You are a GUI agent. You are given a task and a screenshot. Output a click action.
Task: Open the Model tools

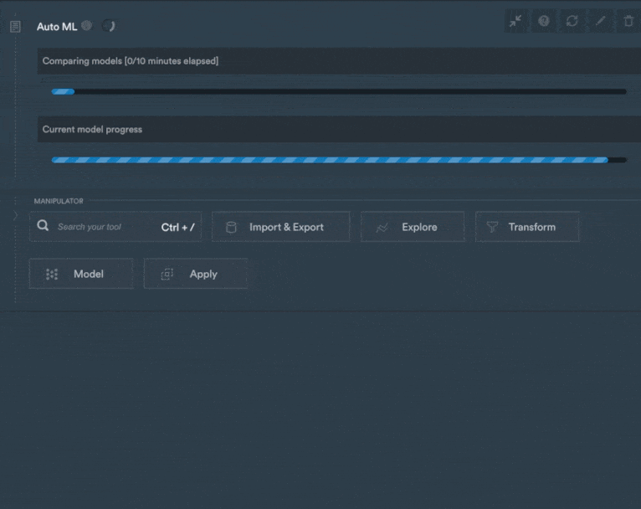click(x=81, y=274)
